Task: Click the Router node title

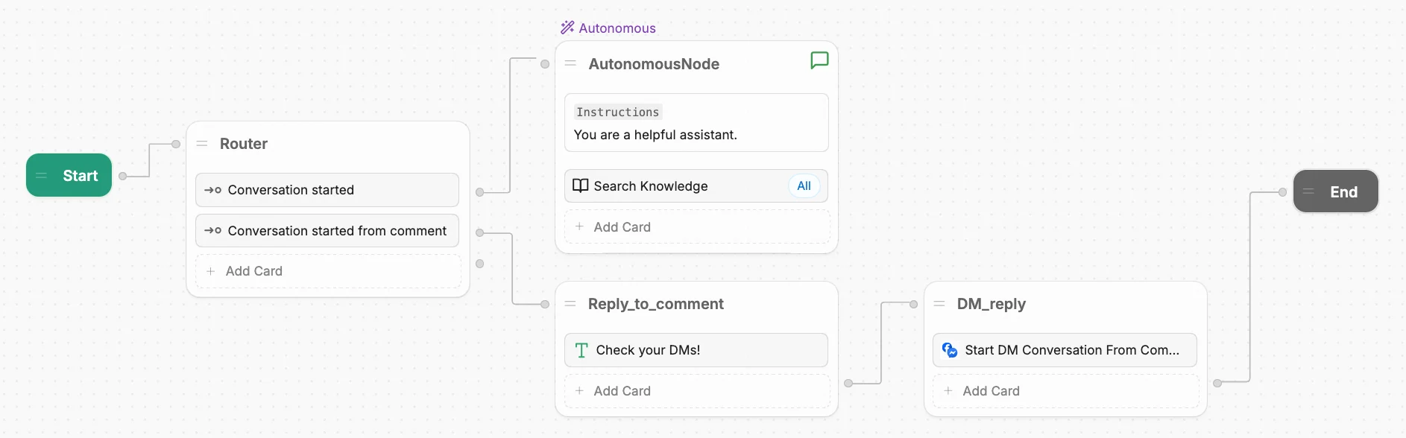Action: click(x=244, y=144)
